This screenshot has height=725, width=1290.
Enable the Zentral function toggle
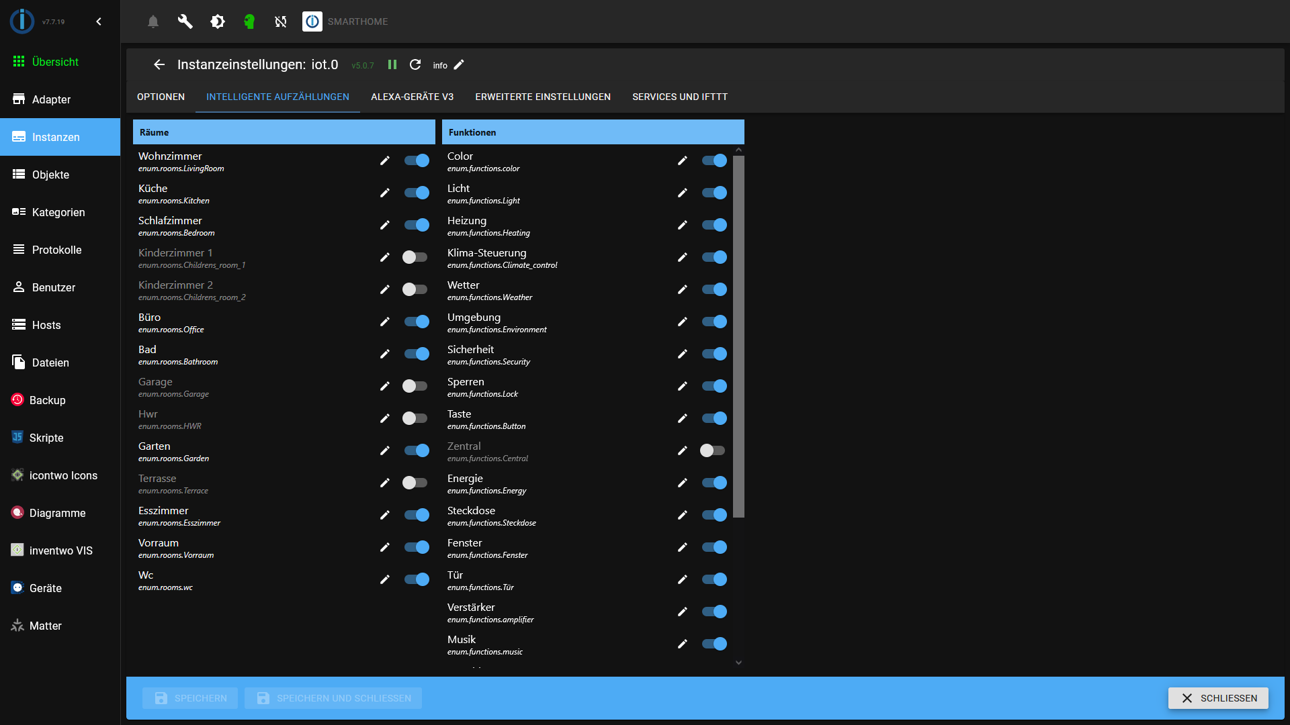(x=714, y=450)
